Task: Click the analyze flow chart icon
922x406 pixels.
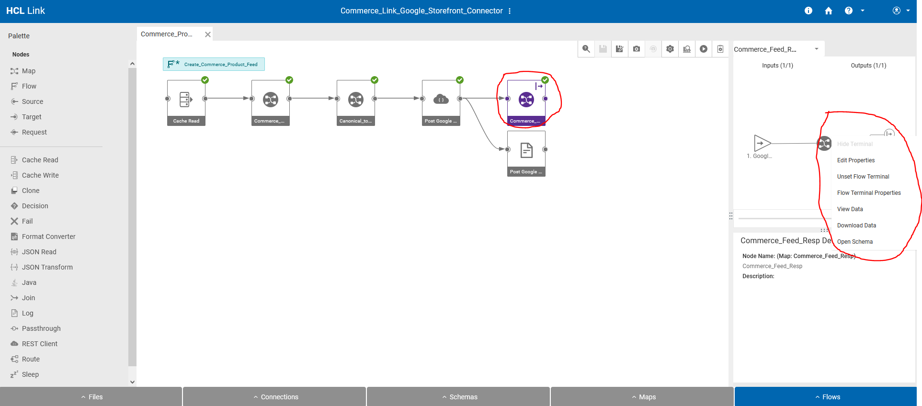Action: click(687, 49)
